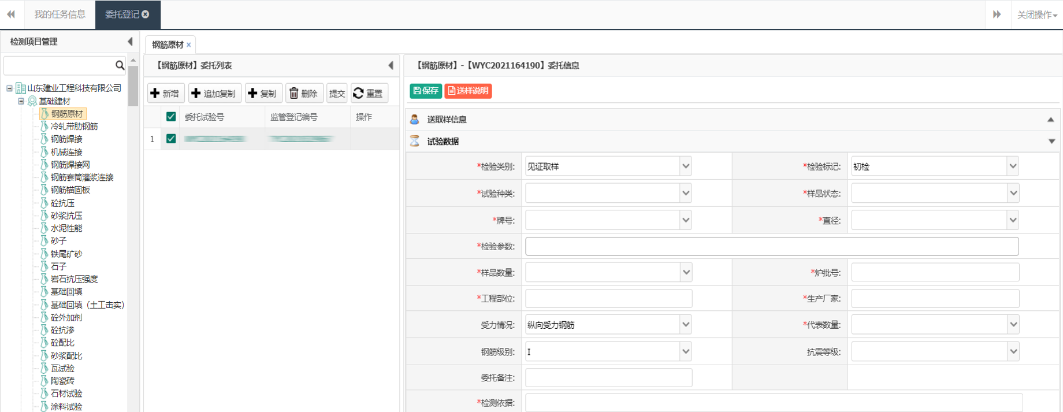Click the 复制 copy button
The width and height of the screenshot is (1063, 412).
click(x=263, y=93)
